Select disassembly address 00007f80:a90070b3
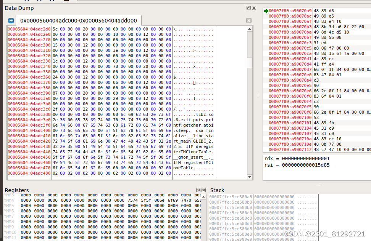The image size is (371, 241). 290,27
